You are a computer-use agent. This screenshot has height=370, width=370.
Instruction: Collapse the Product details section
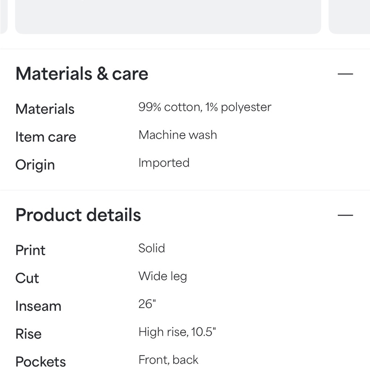pos(345,215)
